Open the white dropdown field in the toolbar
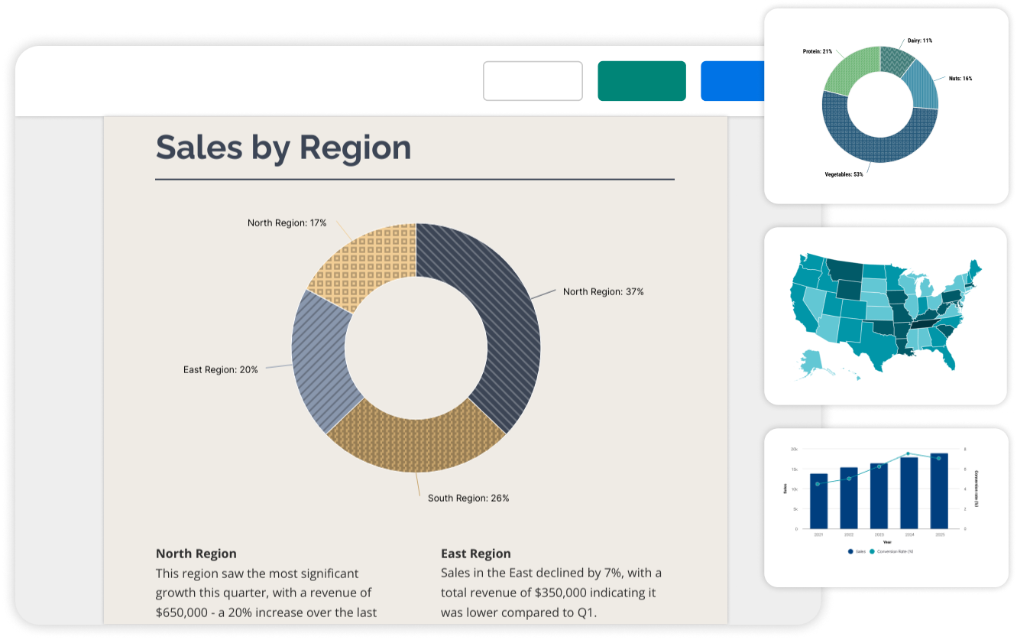Viewport: 1017px width, 640px height. click(533, 80)
